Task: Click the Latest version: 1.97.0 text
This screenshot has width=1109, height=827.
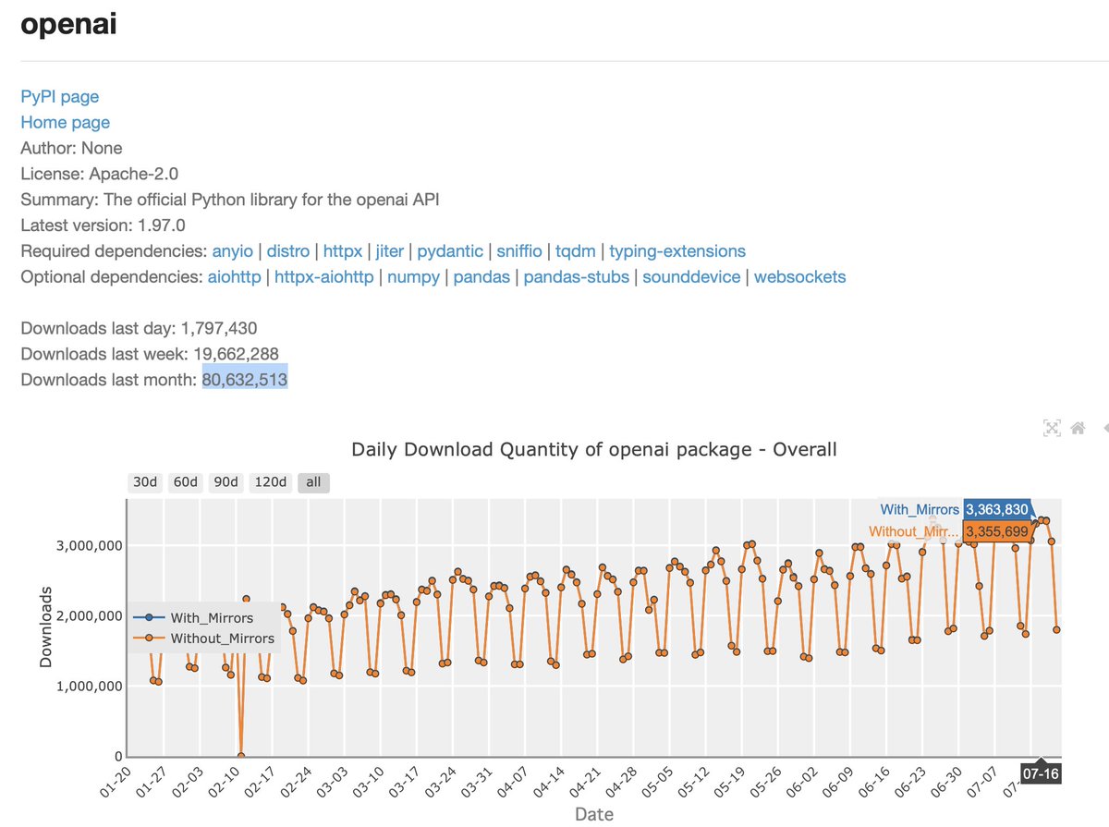Action: [103, 225]
